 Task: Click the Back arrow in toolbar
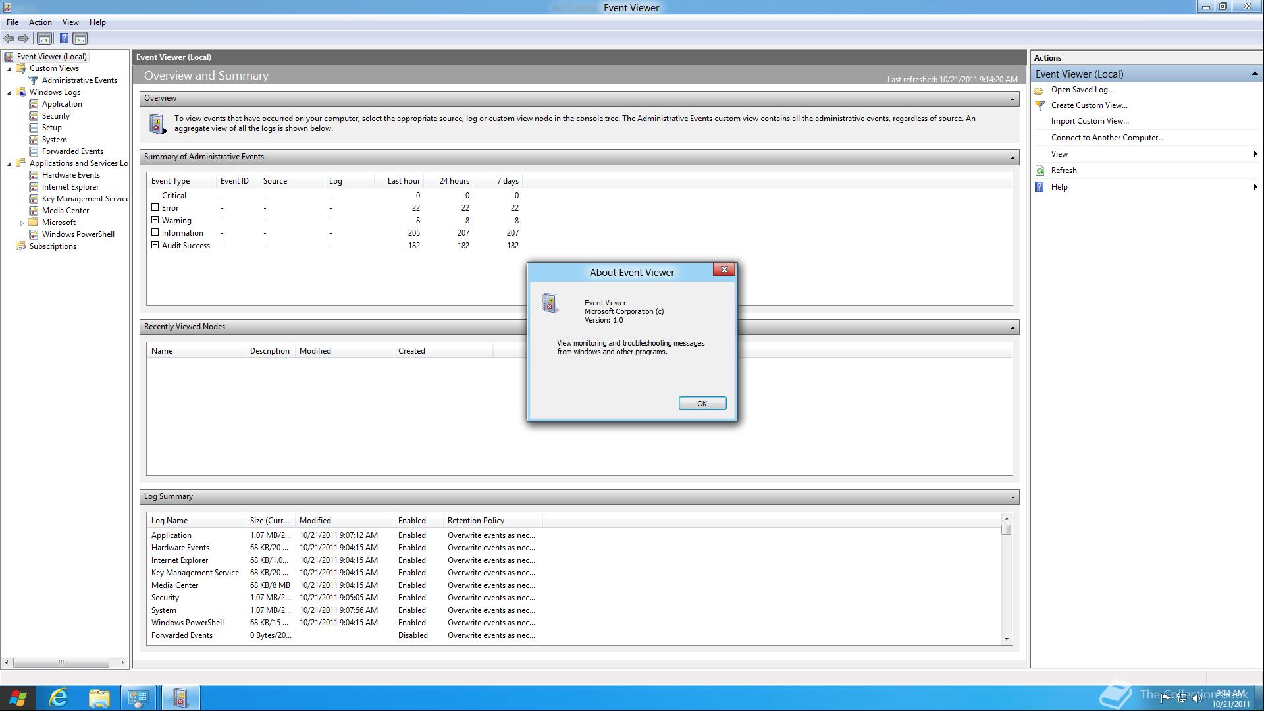click(x=9, y=38)
